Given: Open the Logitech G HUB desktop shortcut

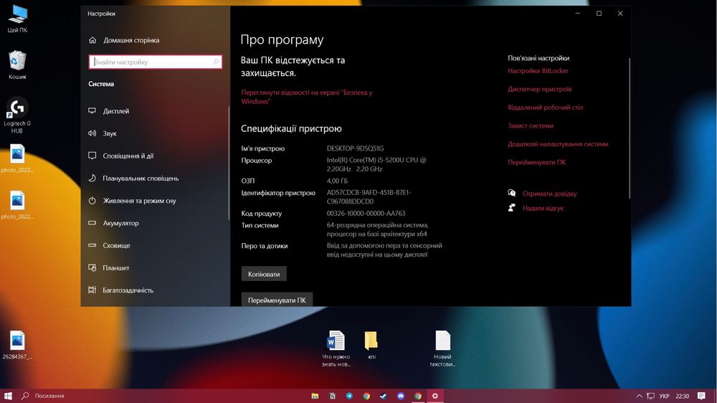Looking at the screenshot, I should coord(17,115).
